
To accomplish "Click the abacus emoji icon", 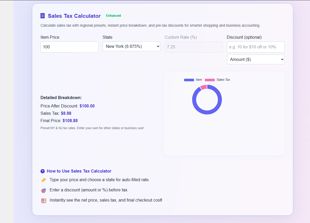I will point(44,201).
